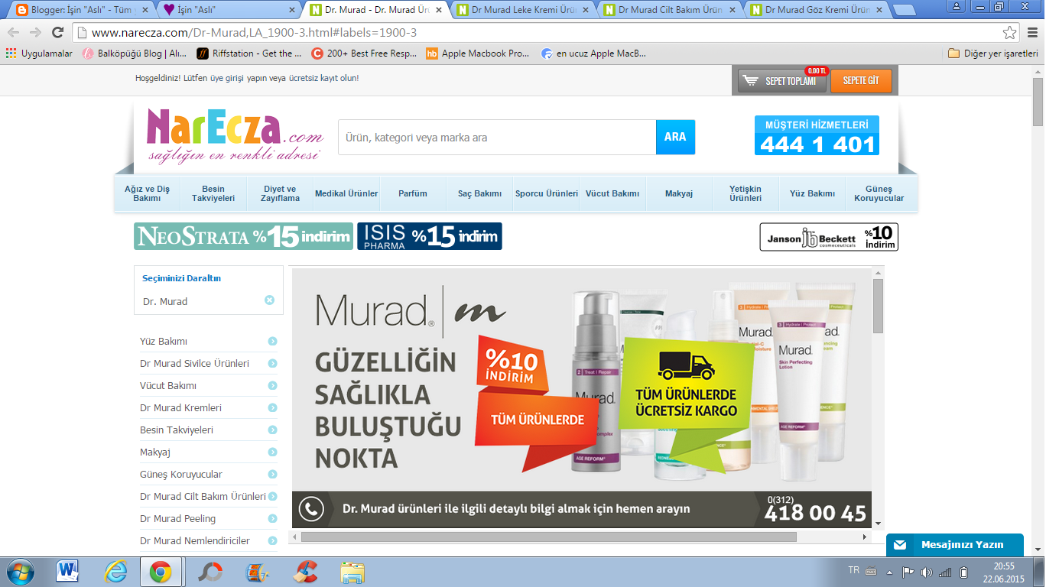Image resolution: width=1046 pixels, height=587 pixels.
Task: Open Ağız ve Diş Bakımı menu
Action: pyautogui.click(x=147, y=193)
